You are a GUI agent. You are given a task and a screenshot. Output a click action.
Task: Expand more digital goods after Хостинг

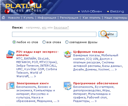click(x=114, y=69)
